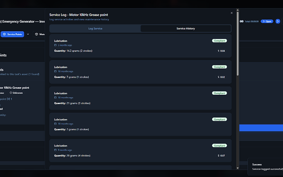Click '3 months ago' date text

(x=65, y=45)
